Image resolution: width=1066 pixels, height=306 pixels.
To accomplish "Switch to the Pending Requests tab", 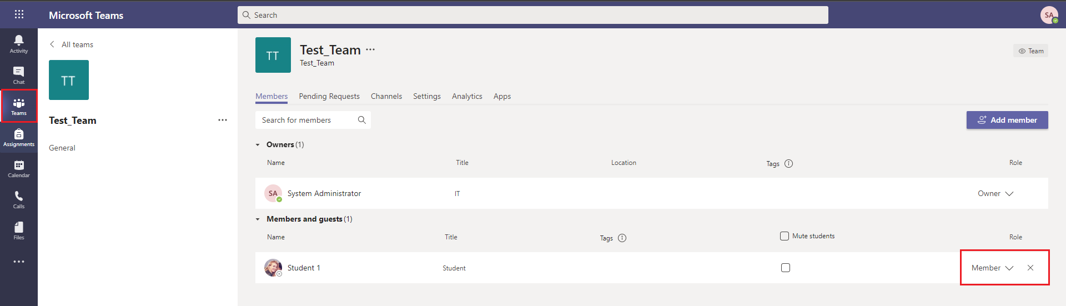I will click(x=329, y=96).
